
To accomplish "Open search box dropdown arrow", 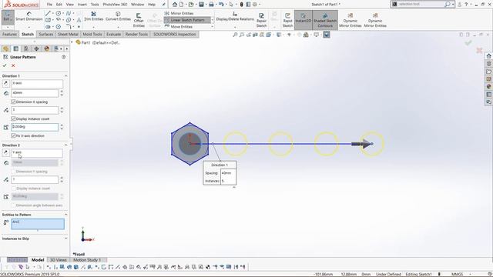I will (453, 5).
